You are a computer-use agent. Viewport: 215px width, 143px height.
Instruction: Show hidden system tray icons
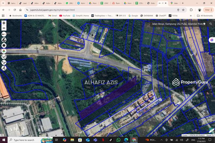(162, 140)
